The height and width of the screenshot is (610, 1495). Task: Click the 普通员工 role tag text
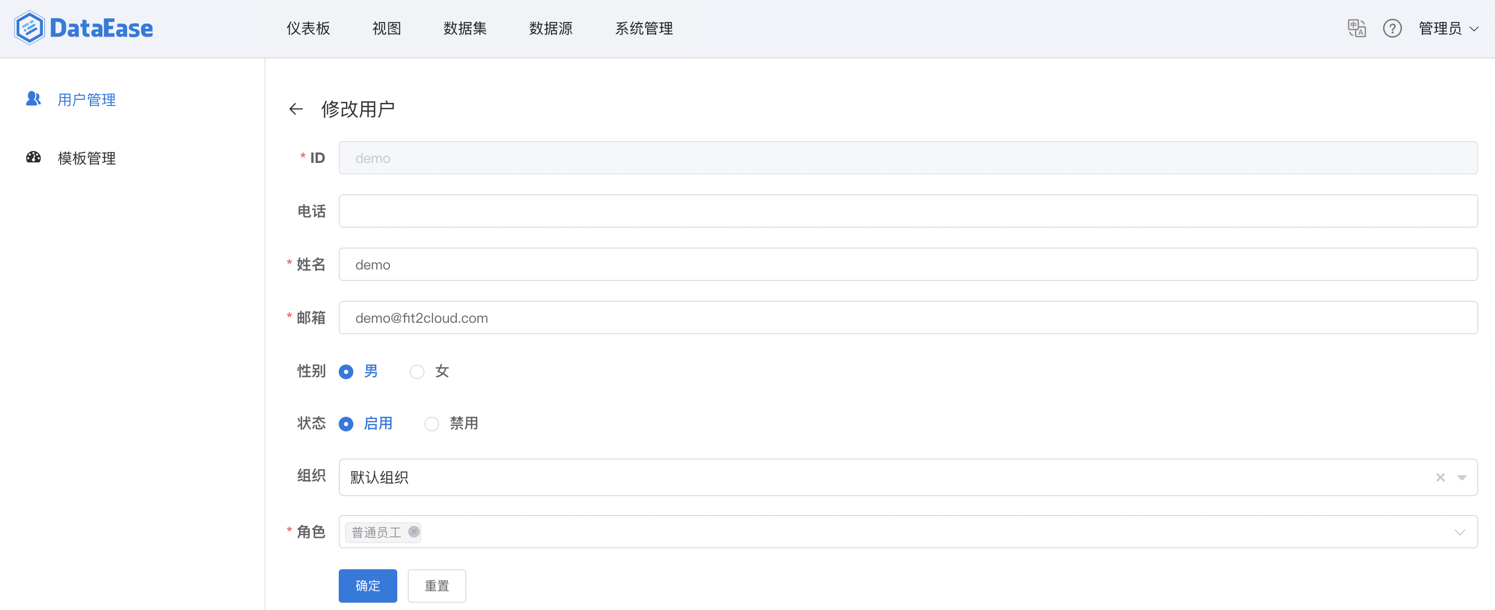[x=376, y=532]
